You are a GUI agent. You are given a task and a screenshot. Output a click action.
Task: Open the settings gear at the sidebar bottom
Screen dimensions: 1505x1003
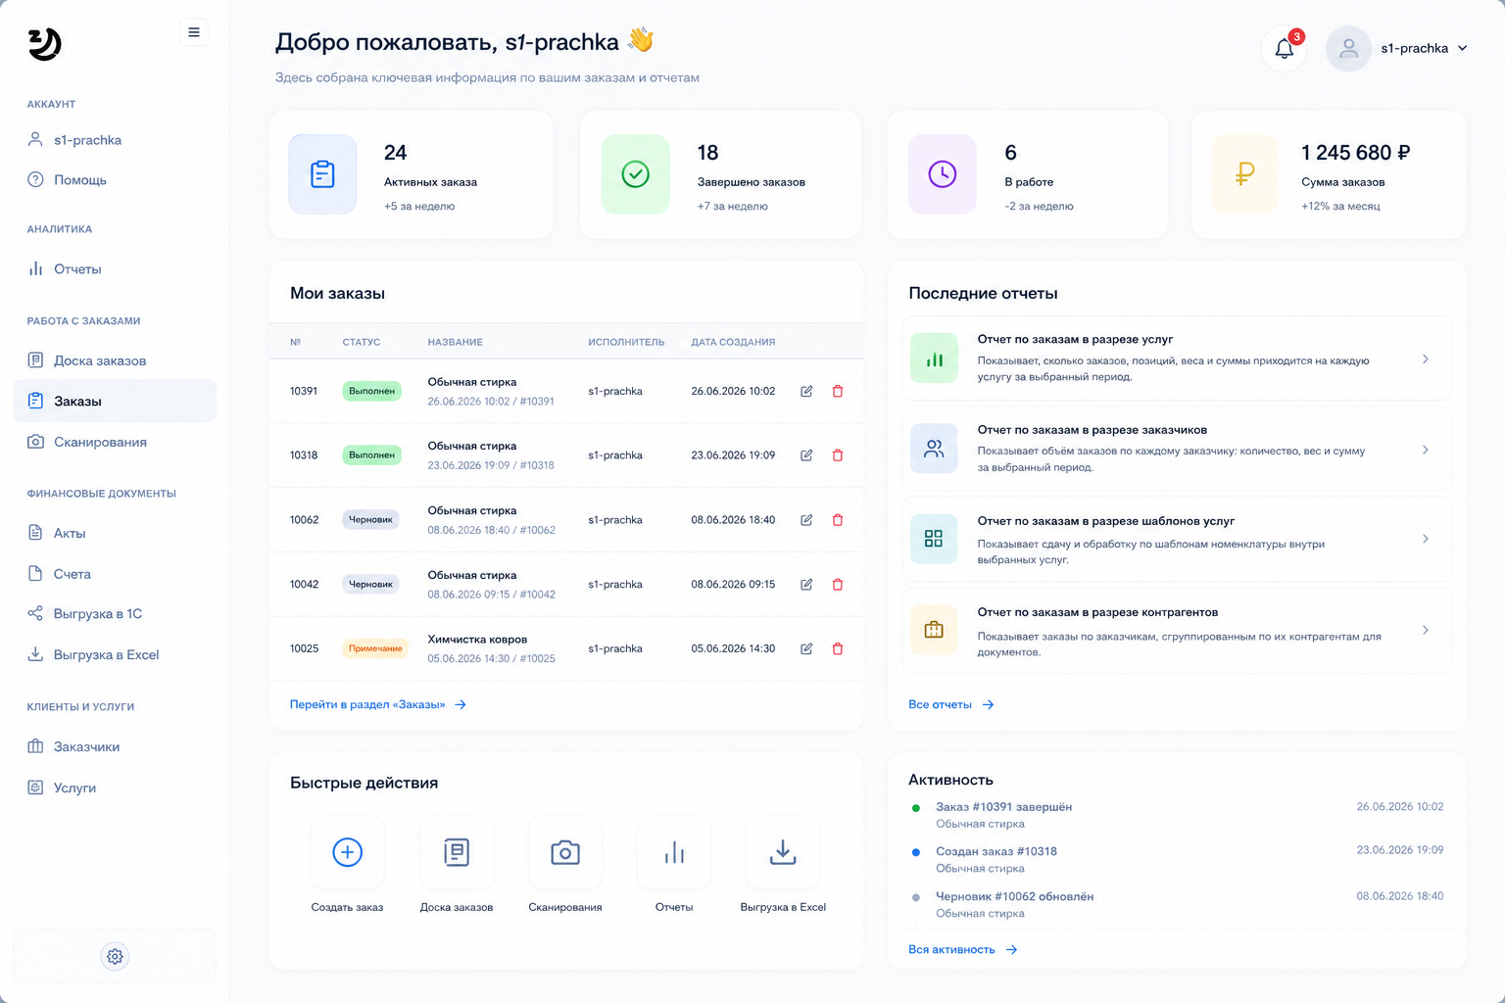(115, 956)
